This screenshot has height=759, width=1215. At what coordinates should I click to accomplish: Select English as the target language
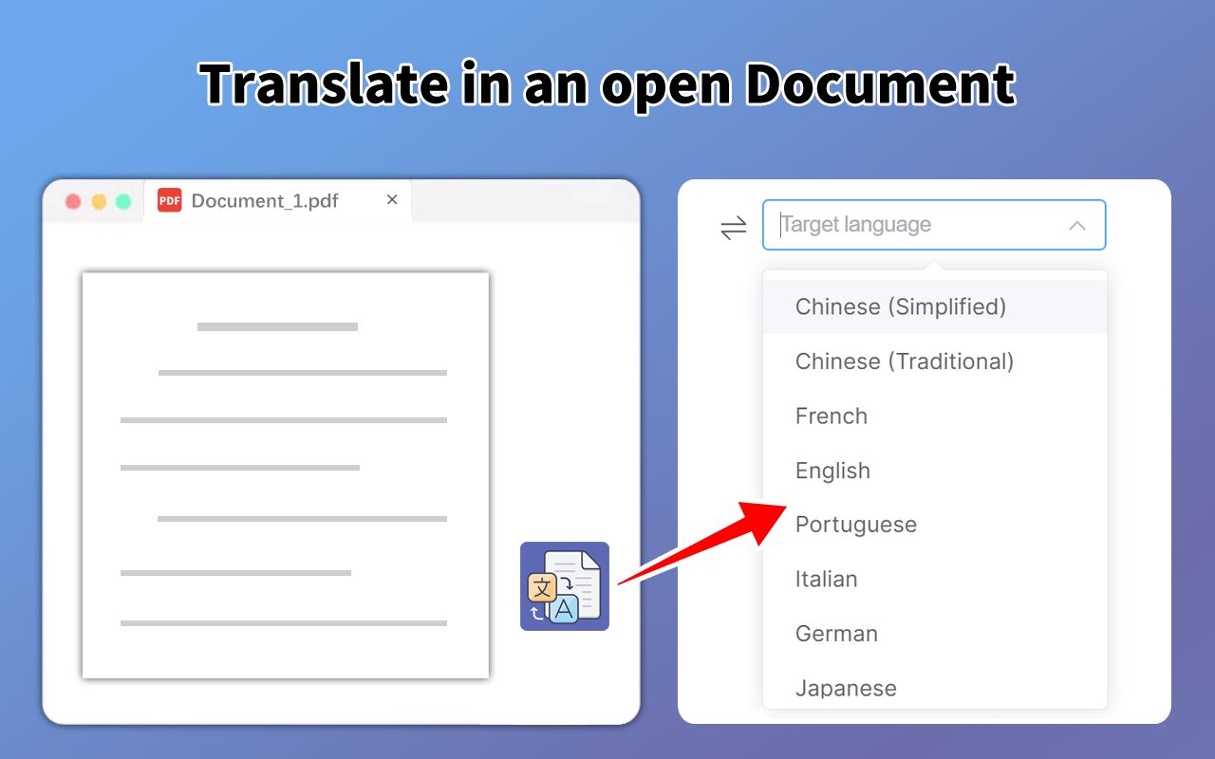click(832, 470)
